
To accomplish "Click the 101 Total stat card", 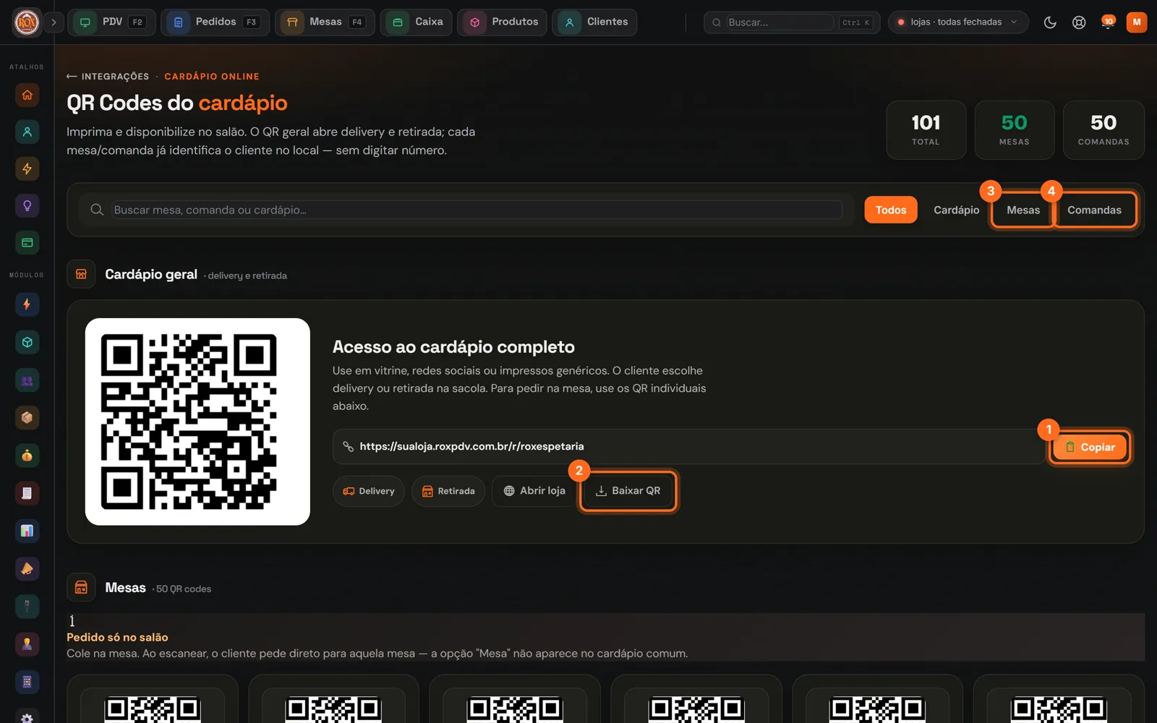I will (926, 130).
